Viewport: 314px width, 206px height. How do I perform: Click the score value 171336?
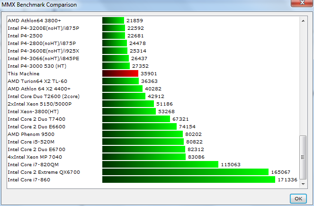point(287,180)
